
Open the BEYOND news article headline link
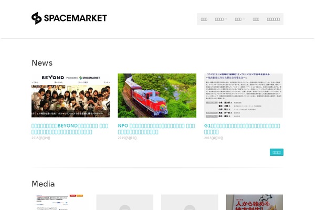70,129
